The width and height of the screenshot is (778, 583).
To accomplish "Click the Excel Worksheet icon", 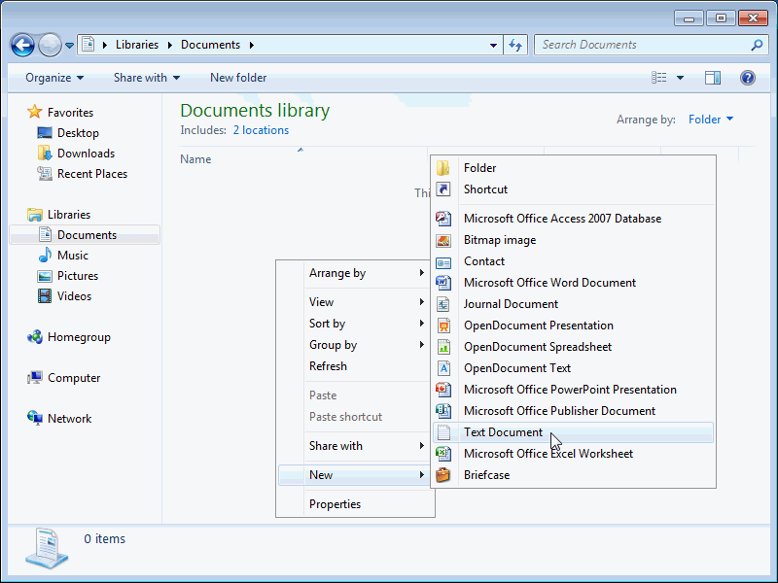I will pos(443,453).
